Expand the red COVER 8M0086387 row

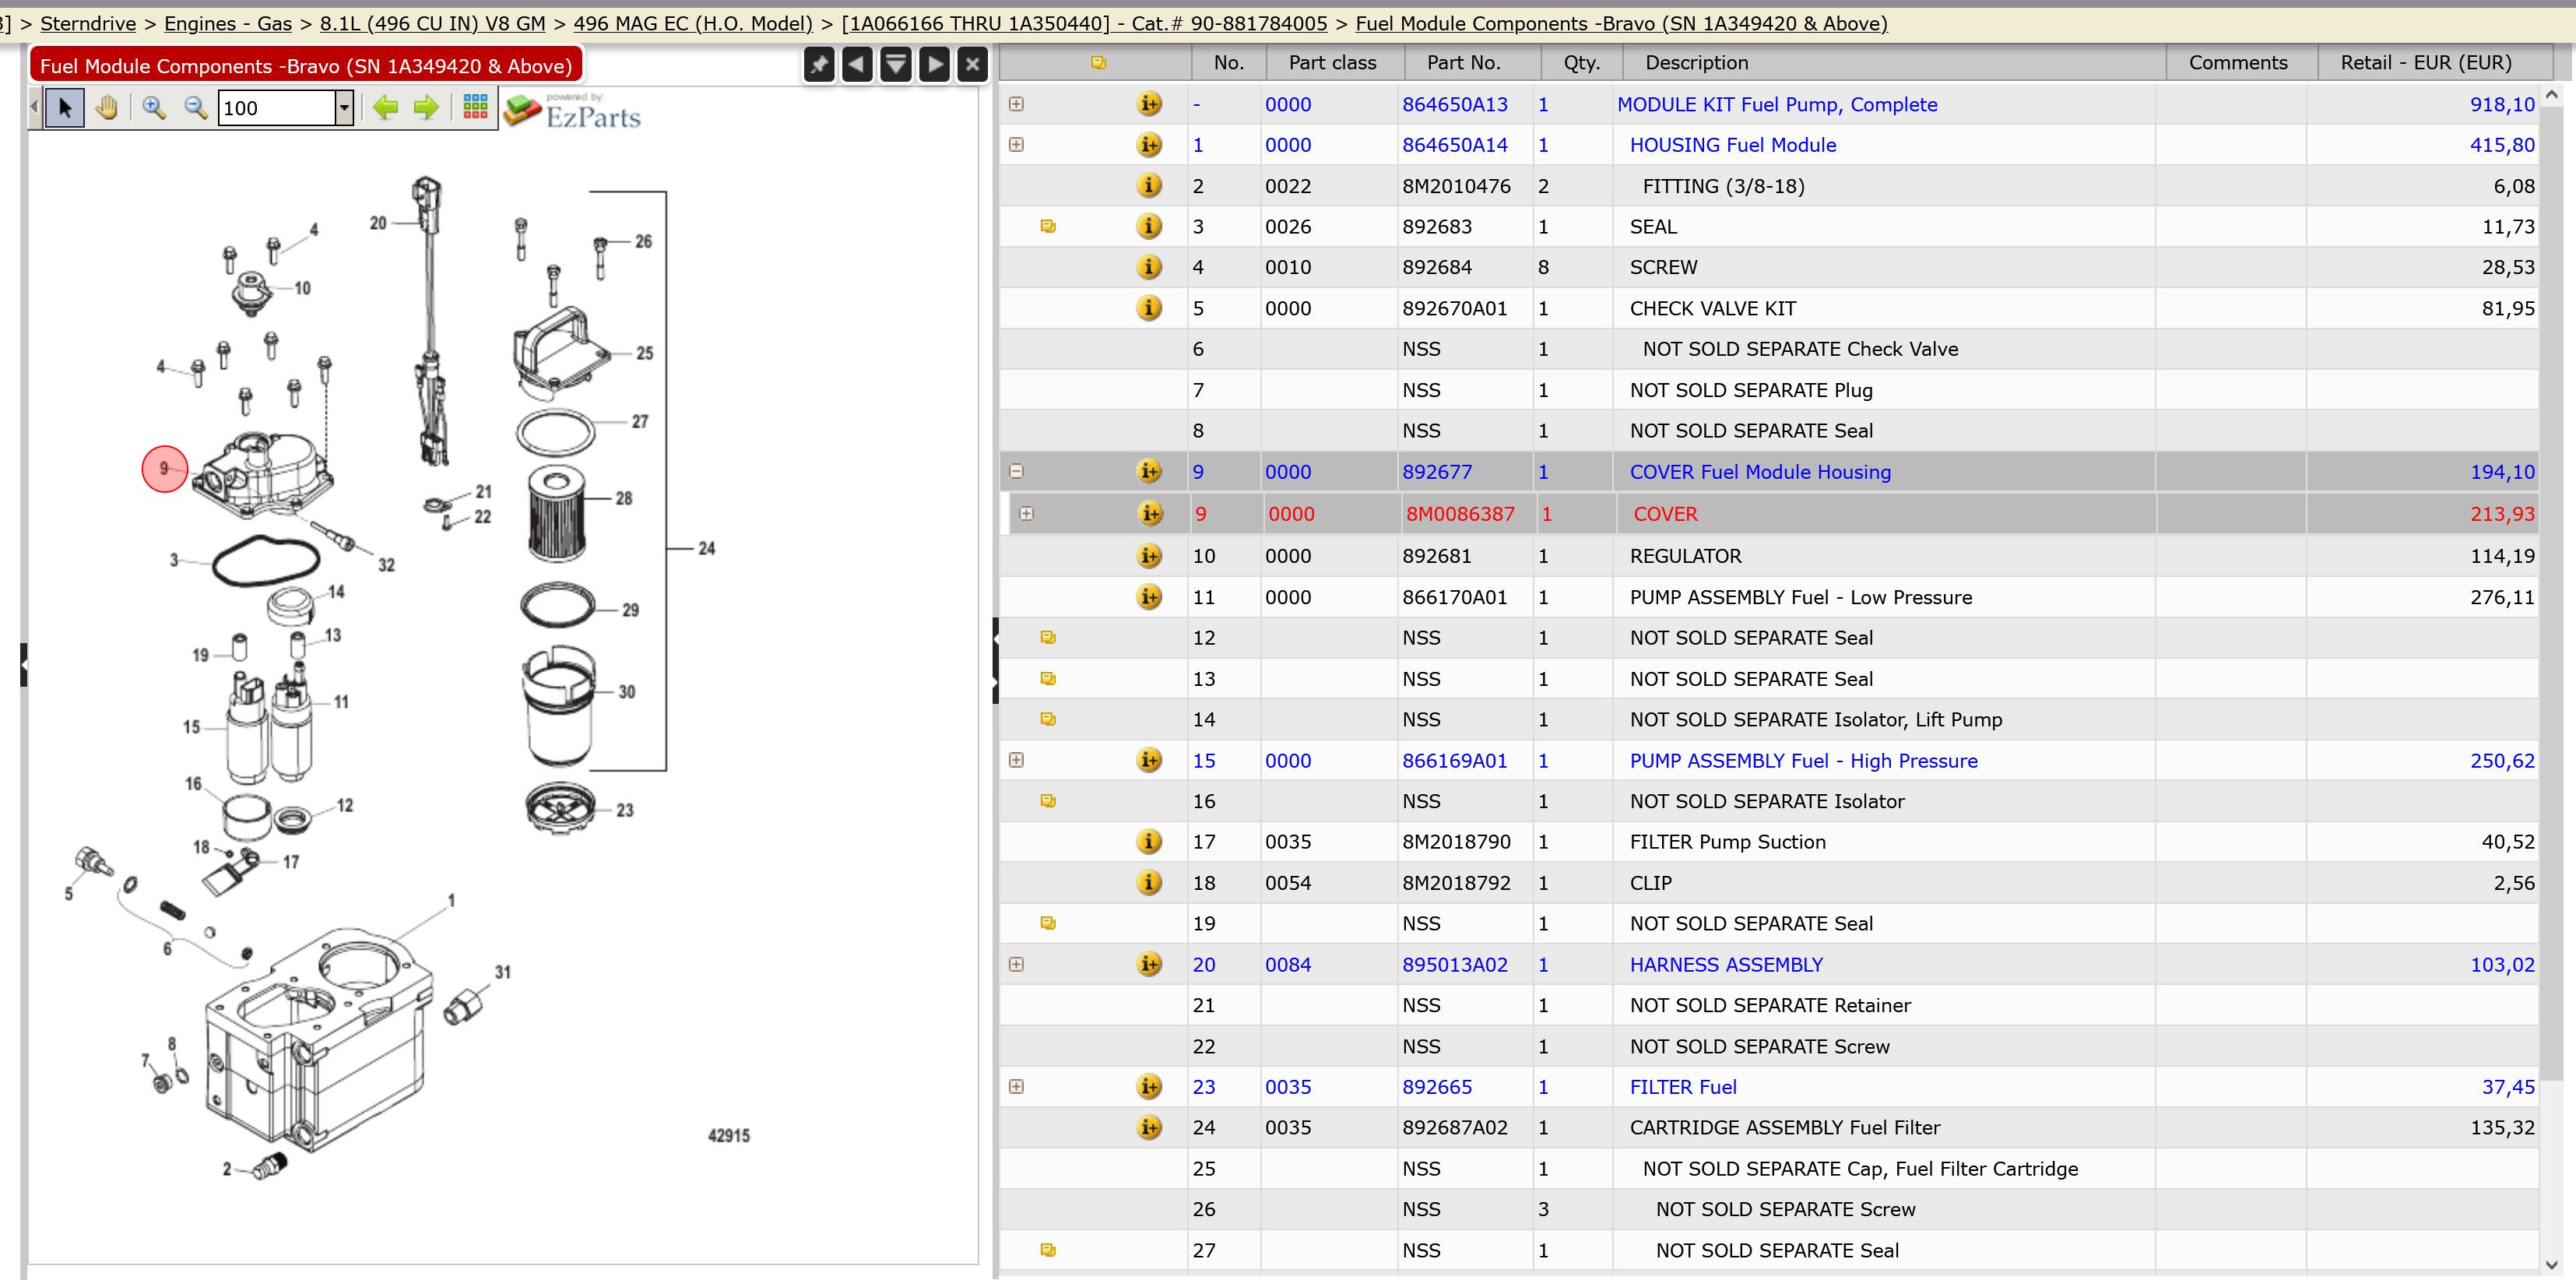click(x=1026, y=513)
